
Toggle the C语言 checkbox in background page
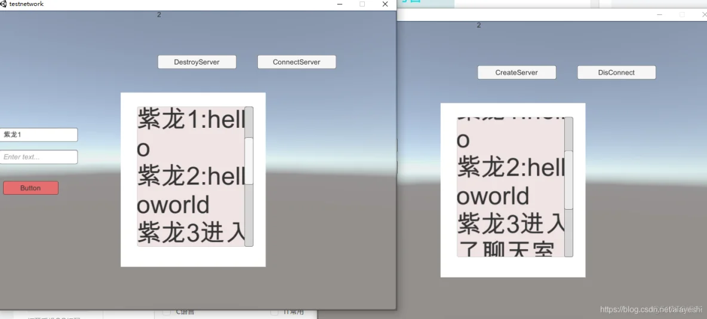tap(167, 312)
